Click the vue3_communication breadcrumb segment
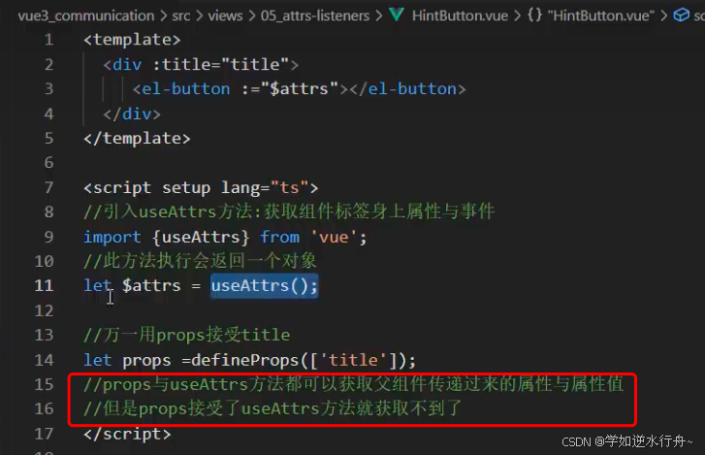The height and width of the screenshot is (455, 705). (86, 16)
